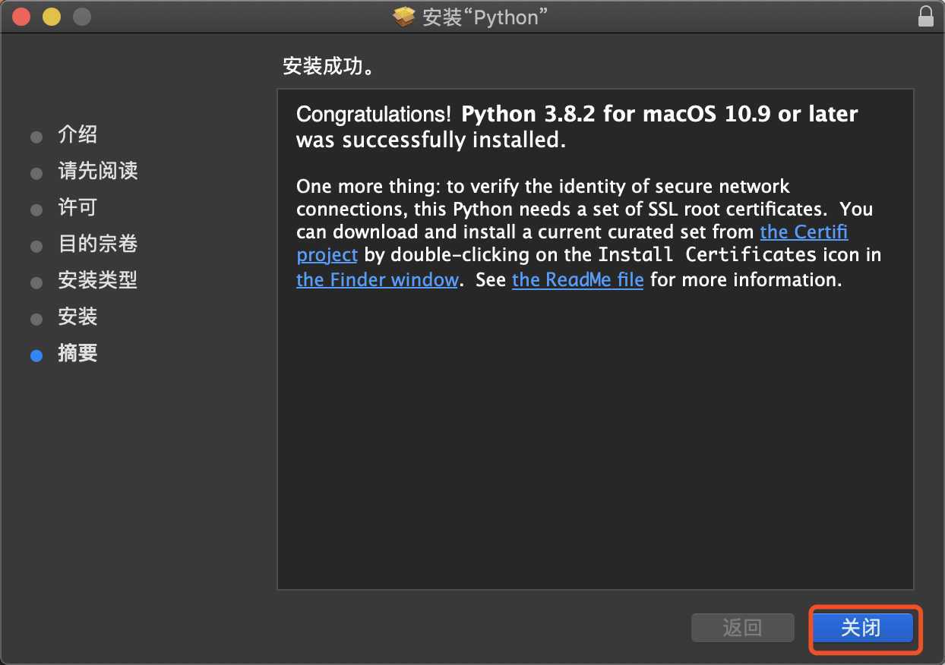Click the blue bullet beside 摘要

(36, 355)
